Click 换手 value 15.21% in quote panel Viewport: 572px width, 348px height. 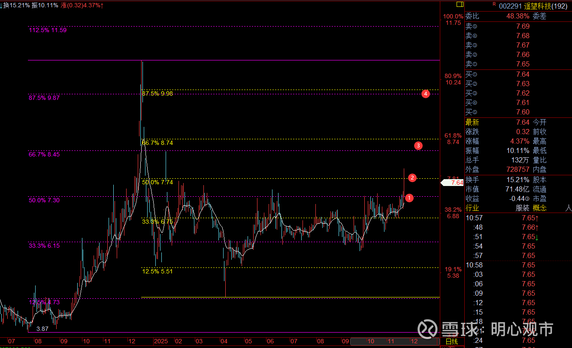pyautogui.click(x=518, y=180)
